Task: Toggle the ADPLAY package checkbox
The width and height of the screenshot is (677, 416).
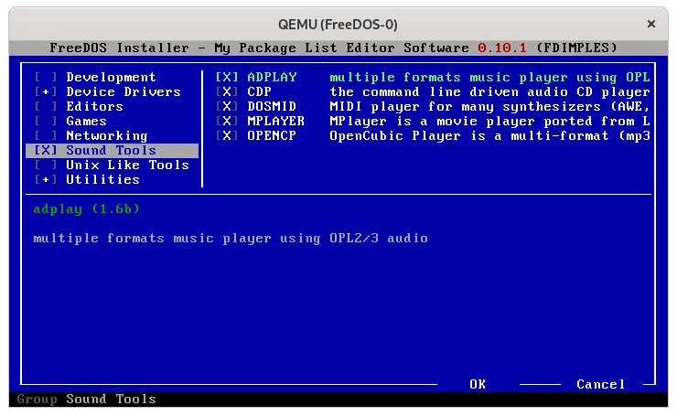Action: tap(226, 78)
